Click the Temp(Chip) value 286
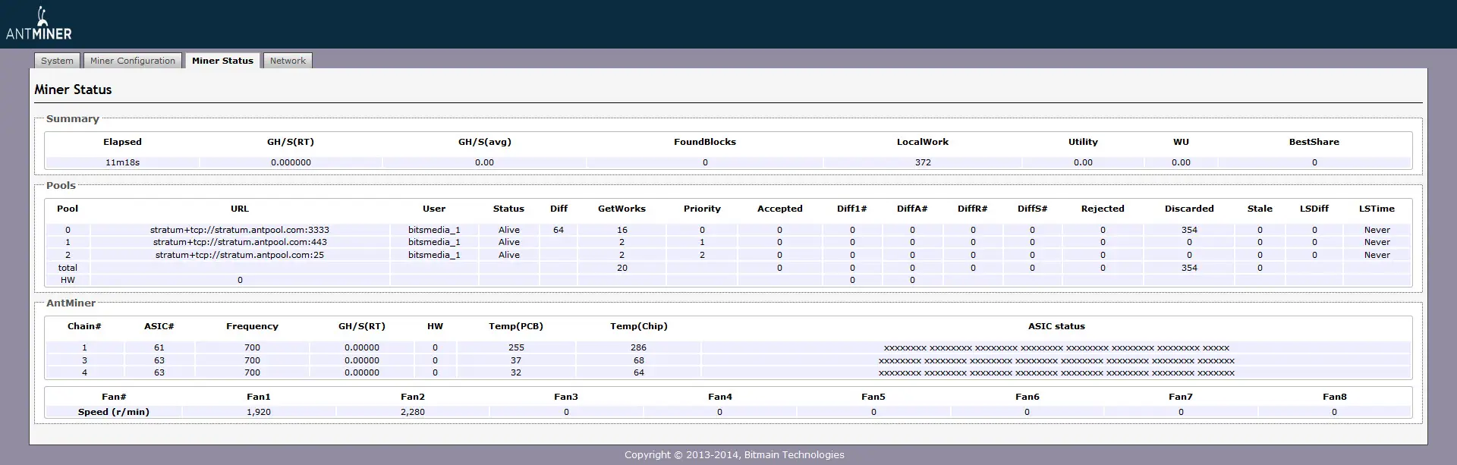Image resolution: width=1457 pixels, height=465 pixels. click(638, 347)
